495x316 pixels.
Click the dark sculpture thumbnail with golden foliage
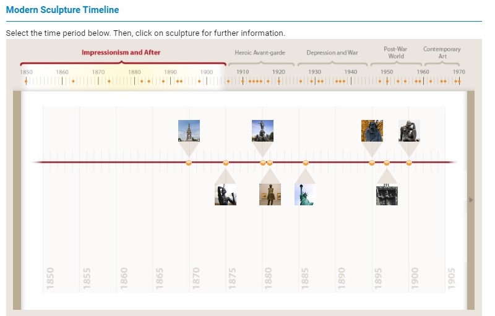point(372,130)
